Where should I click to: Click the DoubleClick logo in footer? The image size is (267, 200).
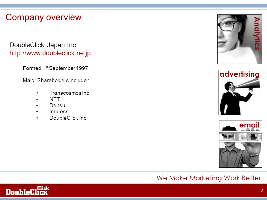27,191
